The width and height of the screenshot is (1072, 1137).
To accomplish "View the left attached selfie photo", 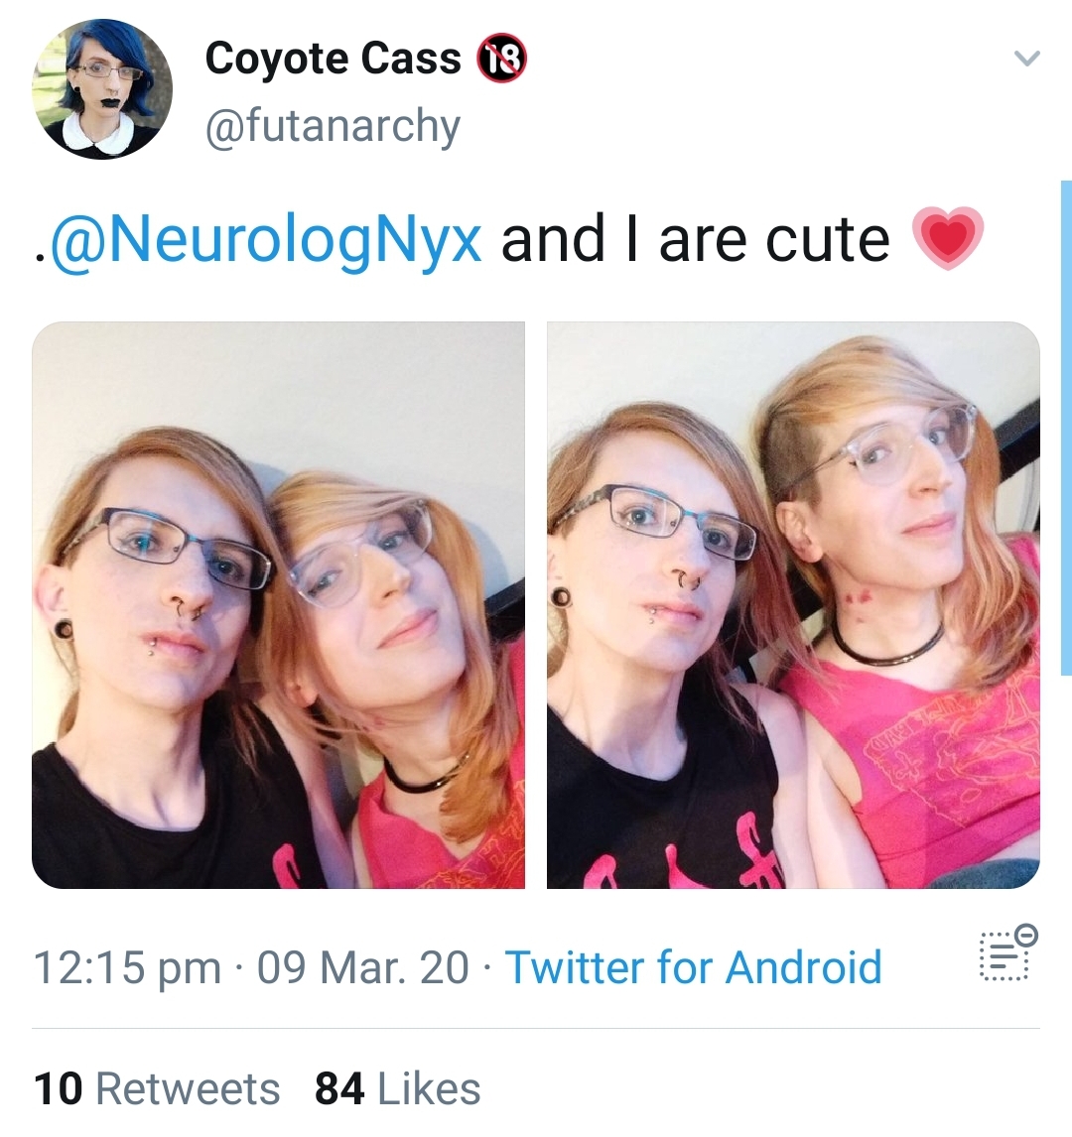I will click(x=278, y=605).
